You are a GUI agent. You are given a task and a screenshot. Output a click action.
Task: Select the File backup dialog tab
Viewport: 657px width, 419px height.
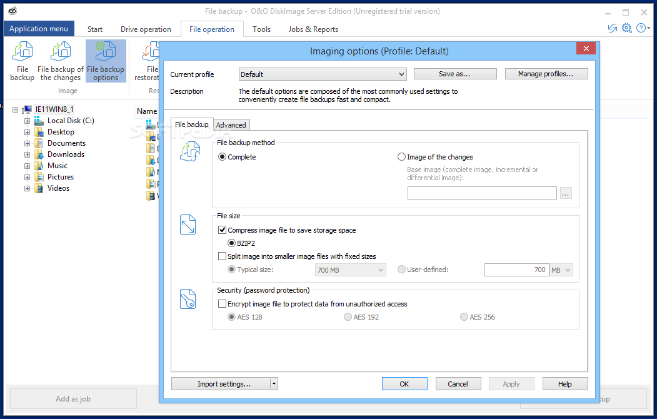pos(191,124)
